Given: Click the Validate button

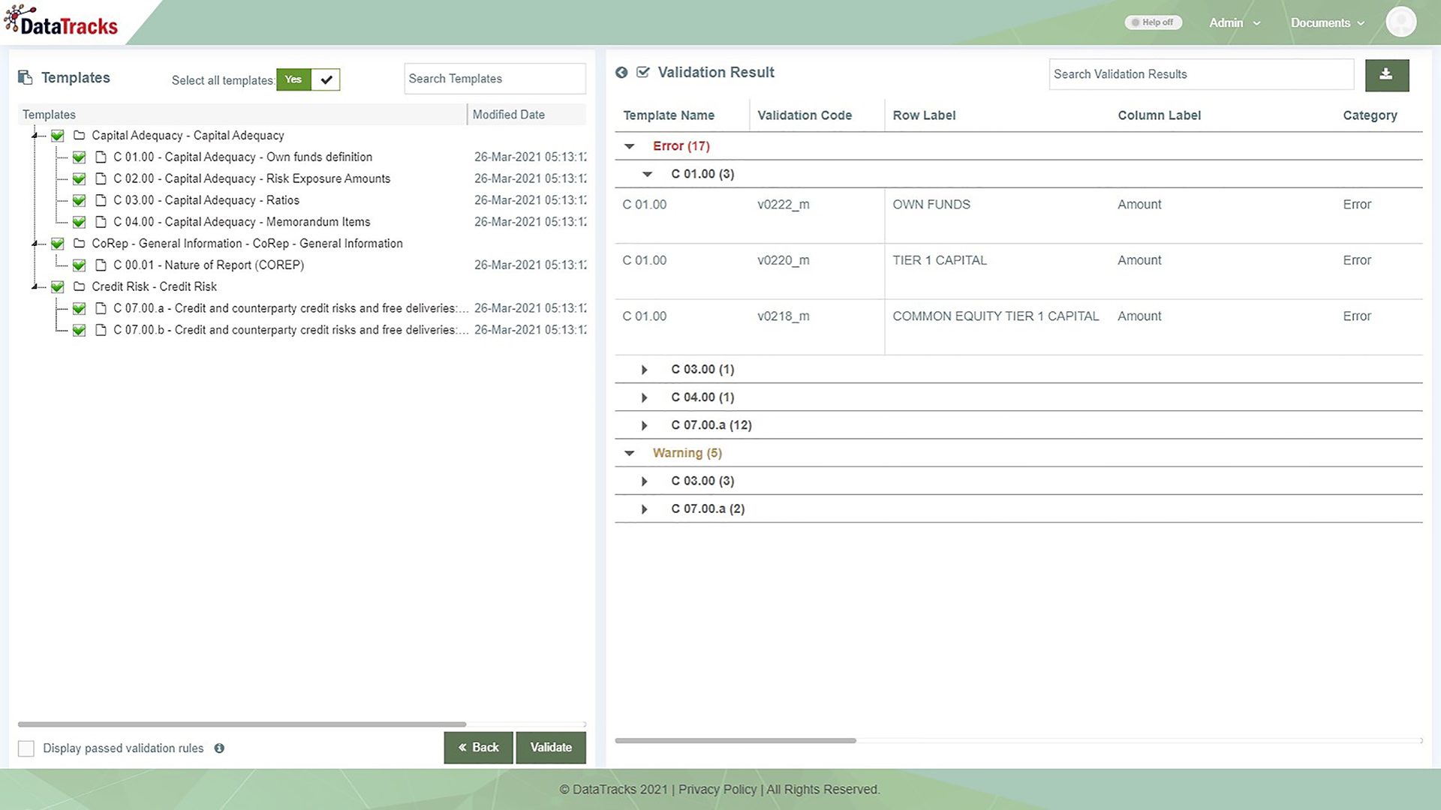Looking at the screenshot, I should pyautogui.click(x=551, y=748).
